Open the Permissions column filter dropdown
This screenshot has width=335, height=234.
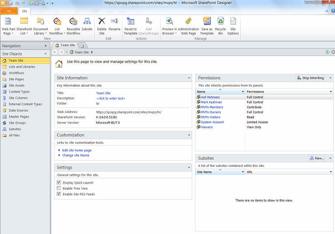[x=331, y=92]
